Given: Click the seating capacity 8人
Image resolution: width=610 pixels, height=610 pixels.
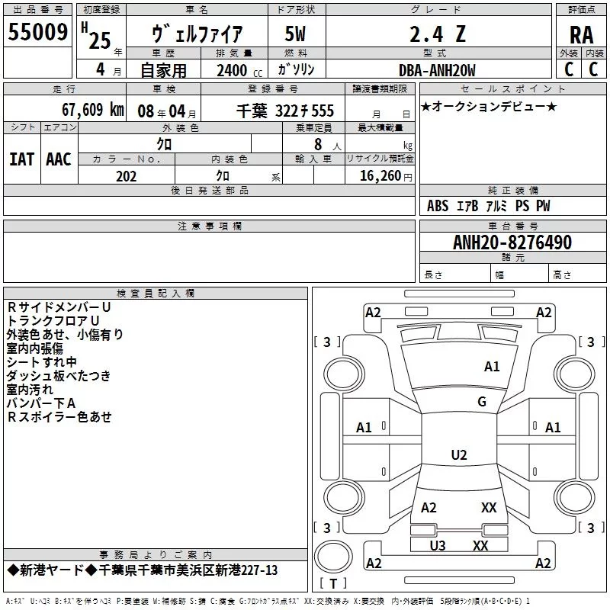Looking at the screenshot, I should 328,145.
